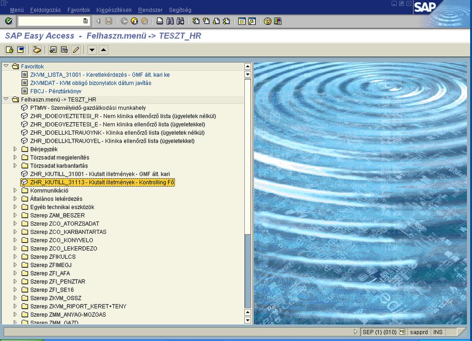Open the Kiegészítések menu
The height and width of the screenshot is (341, 472).
114,10
